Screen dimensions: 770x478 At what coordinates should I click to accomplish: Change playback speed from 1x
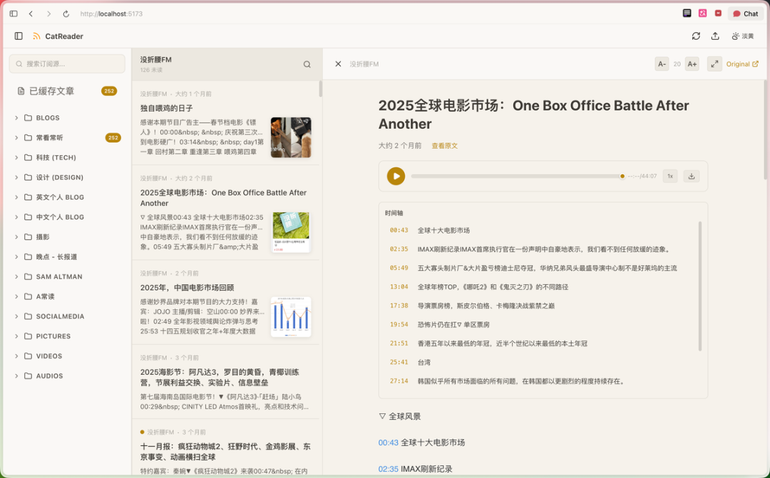click(669, 176)
